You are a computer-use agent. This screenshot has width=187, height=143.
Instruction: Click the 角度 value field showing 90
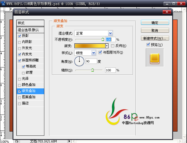click(x=91, y=61)
